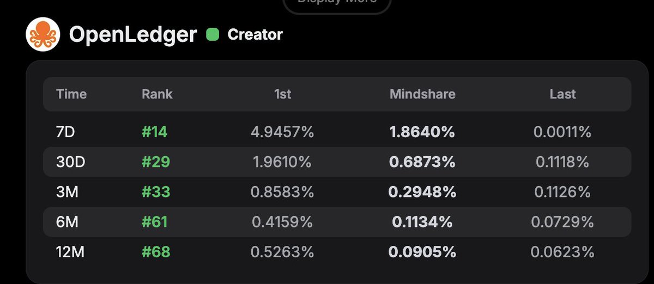Click the 1st column header

tap(282, 94)
